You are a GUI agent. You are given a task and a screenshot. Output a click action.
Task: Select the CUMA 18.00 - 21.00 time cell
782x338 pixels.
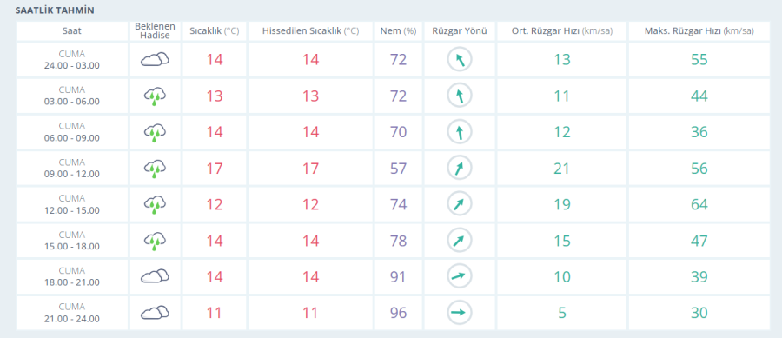72,276
